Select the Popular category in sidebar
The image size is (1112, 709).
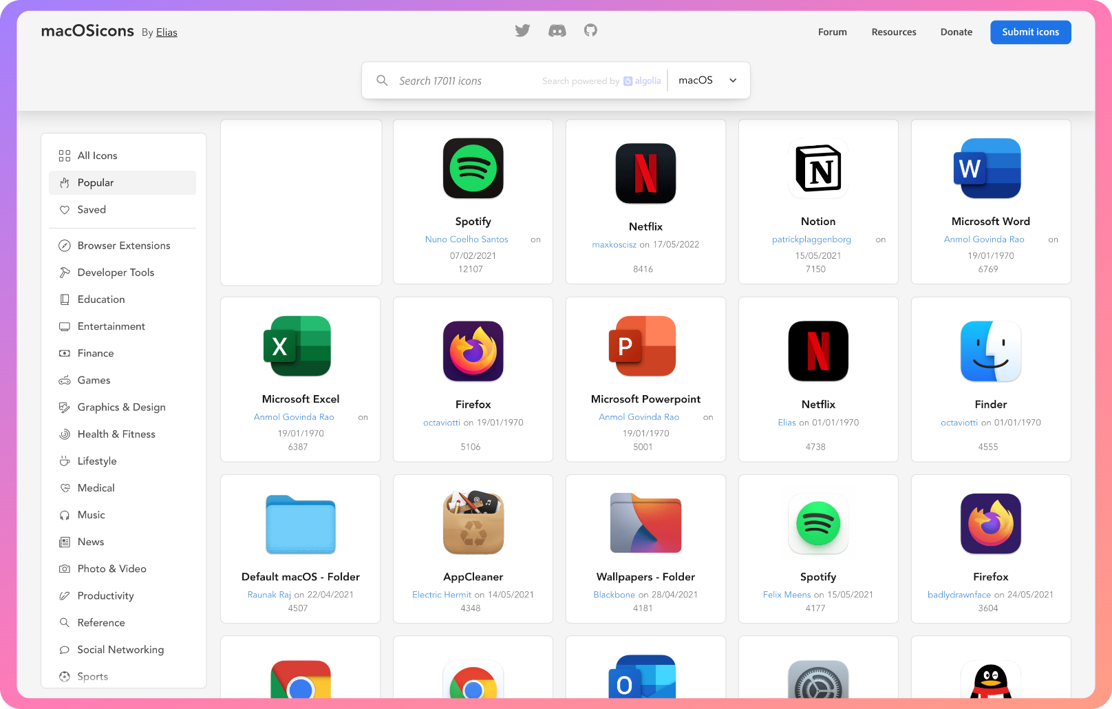click(122, 182)
